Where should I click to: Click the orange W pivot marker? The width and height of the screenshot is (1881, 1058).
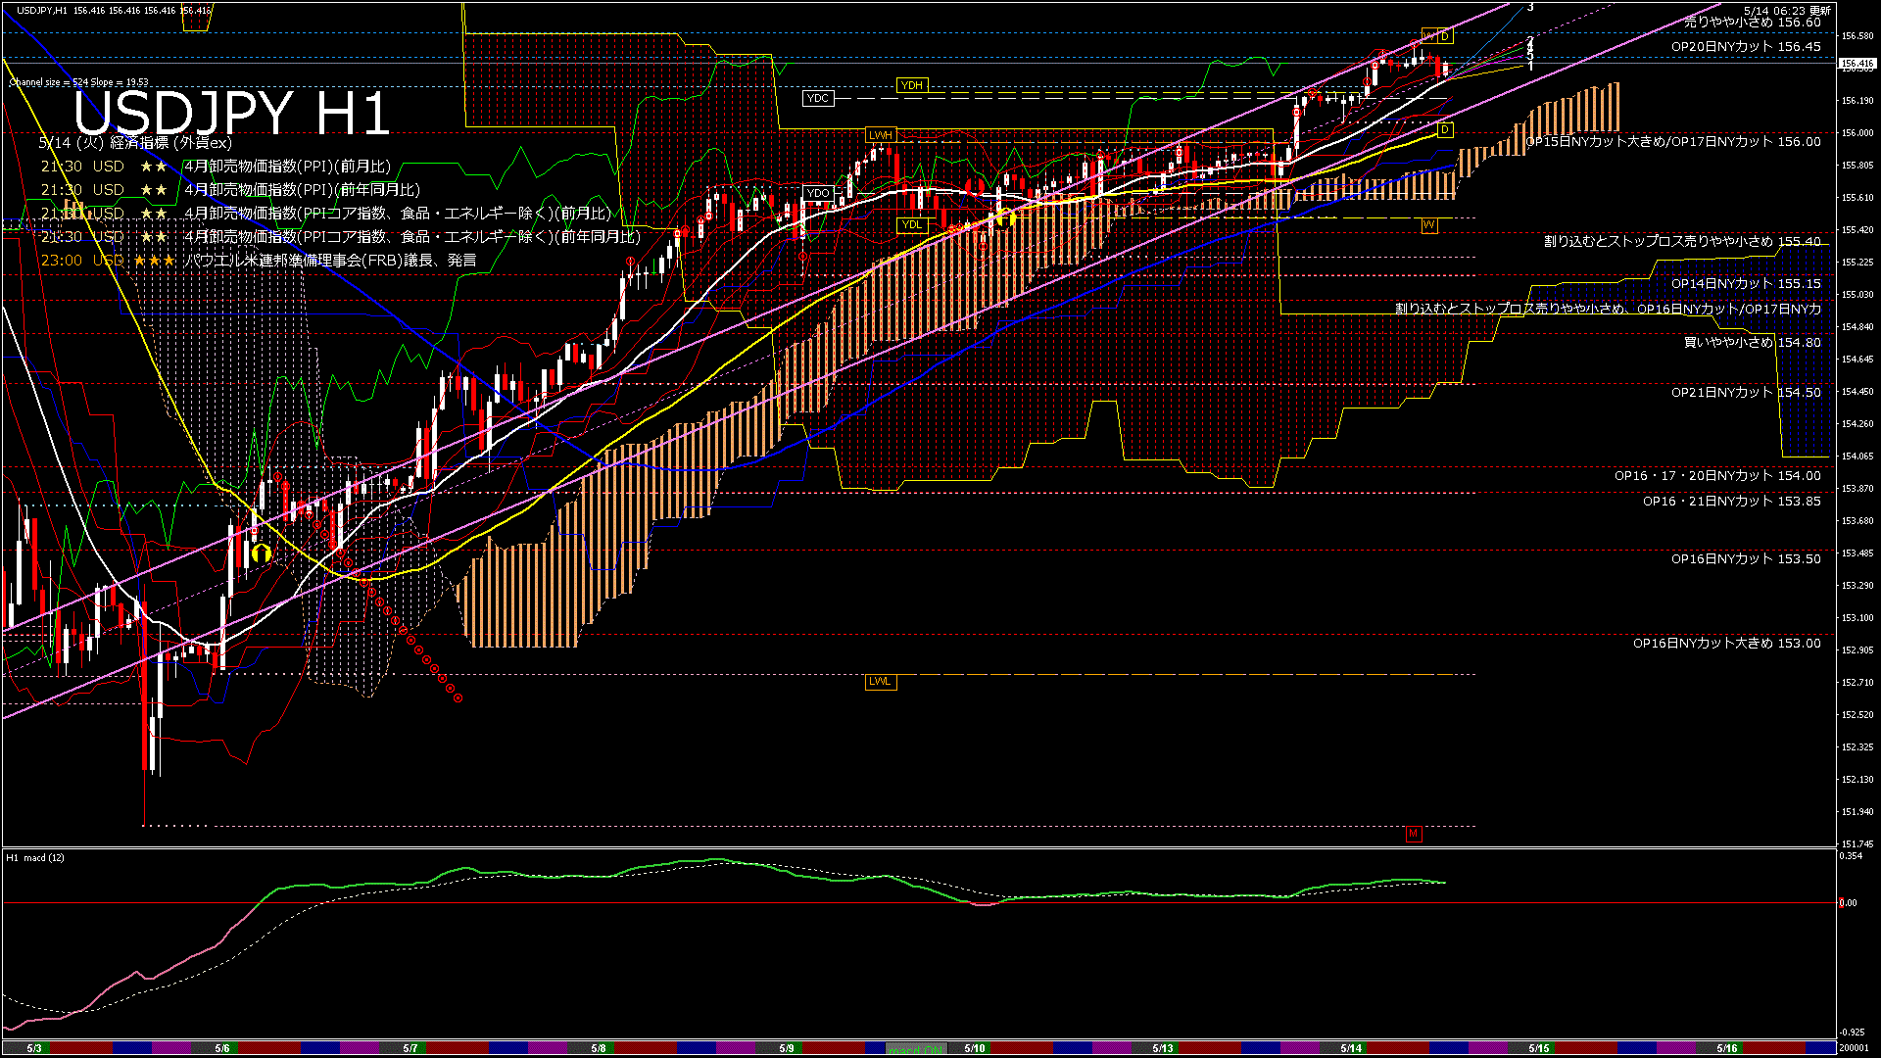1428,225
